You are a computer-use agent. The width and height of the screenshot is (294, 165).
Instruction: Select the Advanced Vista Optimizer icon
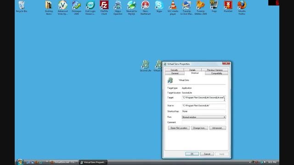click(x=62, y=7)
